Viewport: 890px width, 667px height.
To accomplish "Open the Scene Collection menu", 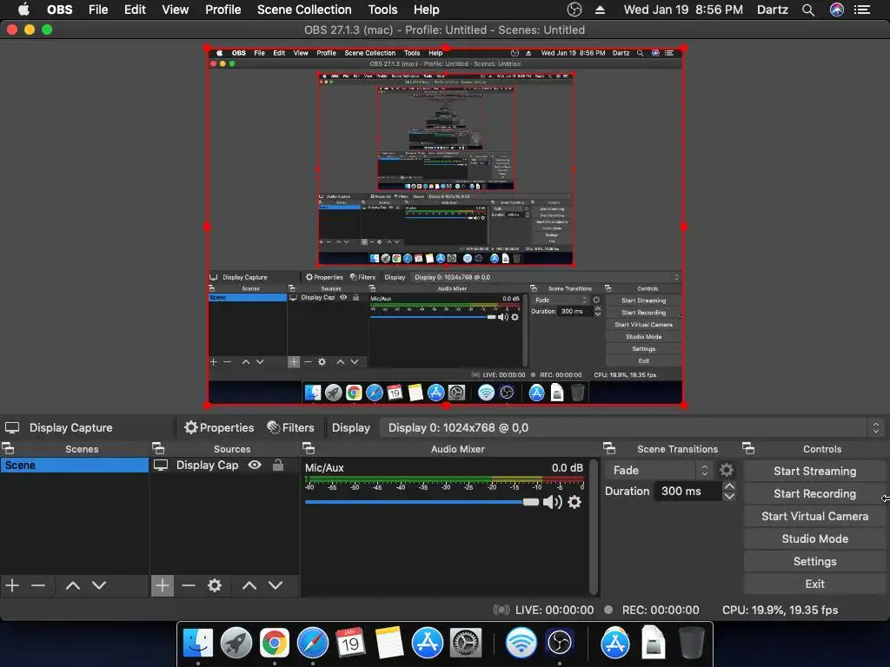I will pyautogui.click(x=304, y=10).
